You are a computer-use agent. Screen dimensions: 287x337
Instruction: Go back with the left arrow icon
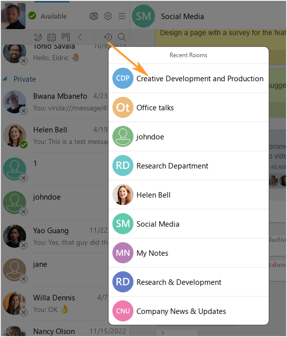pos(80,37)
